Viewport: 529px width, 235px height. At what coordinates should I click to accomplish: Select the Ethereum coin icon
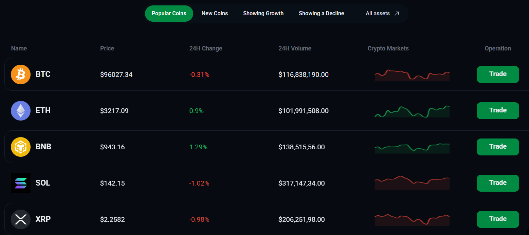coord(20,110)
